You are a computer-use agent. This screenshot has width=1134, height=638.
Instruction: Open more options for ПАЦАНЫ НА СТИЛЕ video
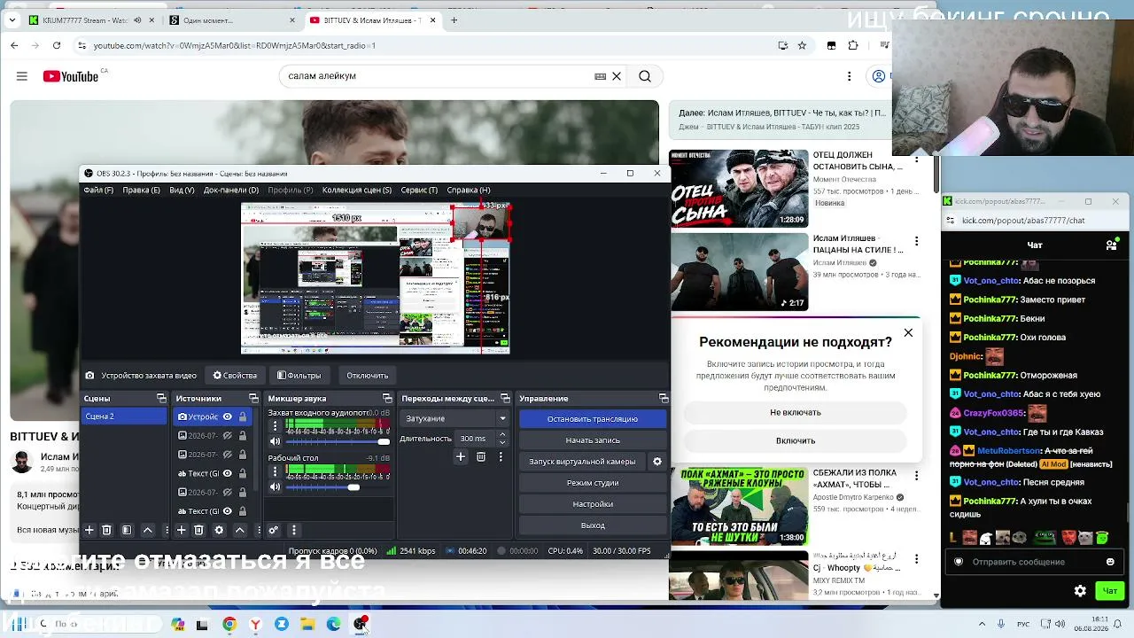pos(917,241)
